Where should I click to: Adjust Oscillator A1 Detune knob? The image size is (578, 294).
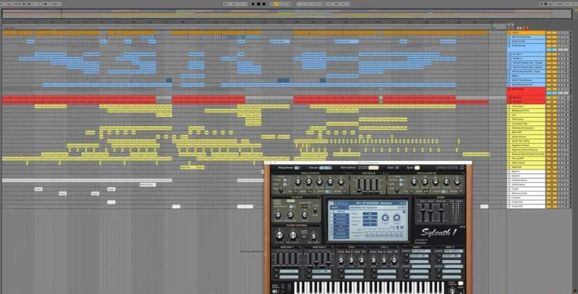click(x=319, y=181)
